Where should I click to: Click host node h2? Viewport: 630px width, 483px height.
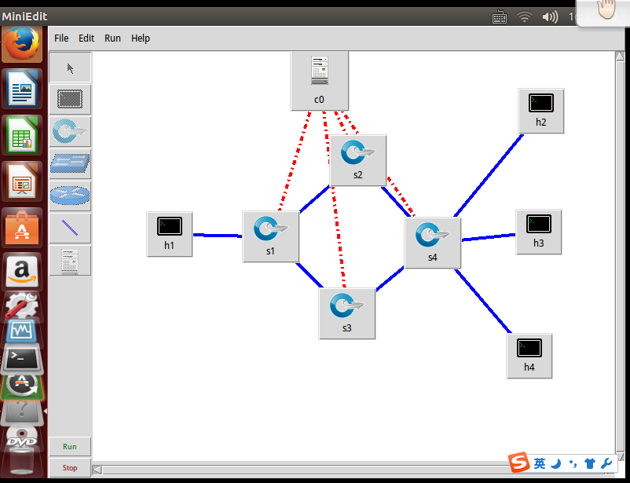(541, 111)
